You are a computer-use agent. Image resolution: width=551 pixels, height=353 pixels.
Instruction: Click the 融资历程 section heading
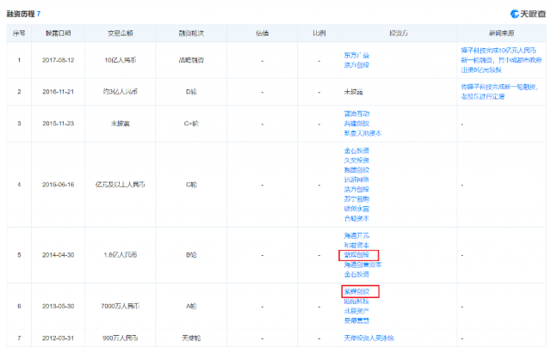[21, 14]
